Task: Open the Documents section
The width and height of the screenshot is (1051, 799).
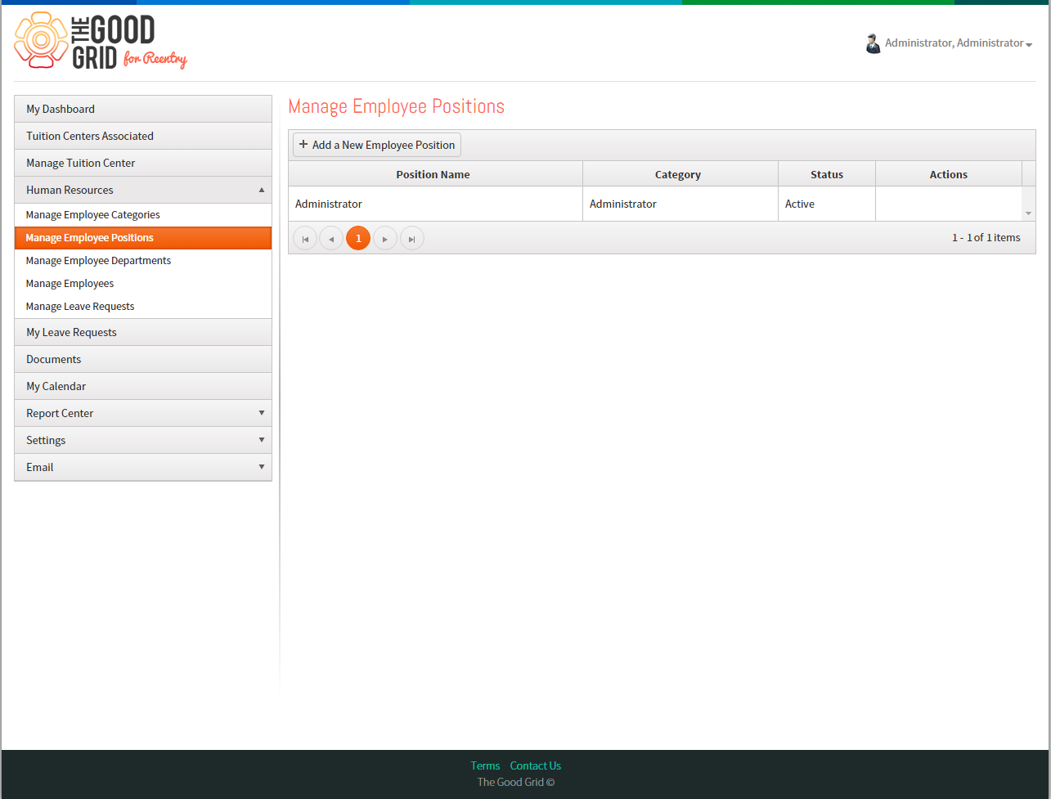Action: [x=143, y=359]
